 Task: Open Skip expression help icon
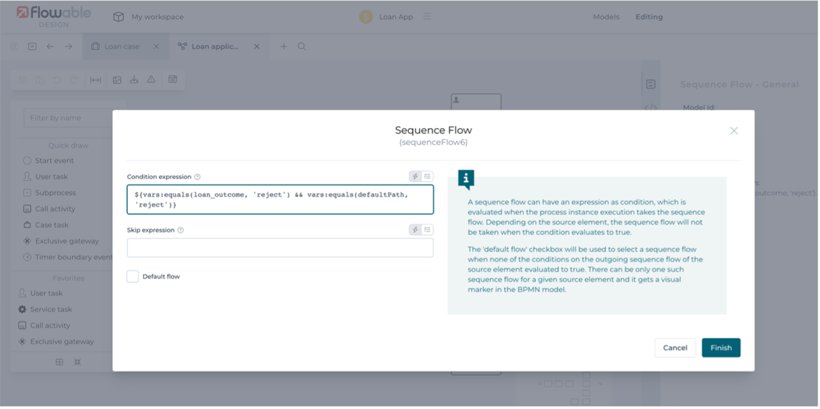(180, 230)
